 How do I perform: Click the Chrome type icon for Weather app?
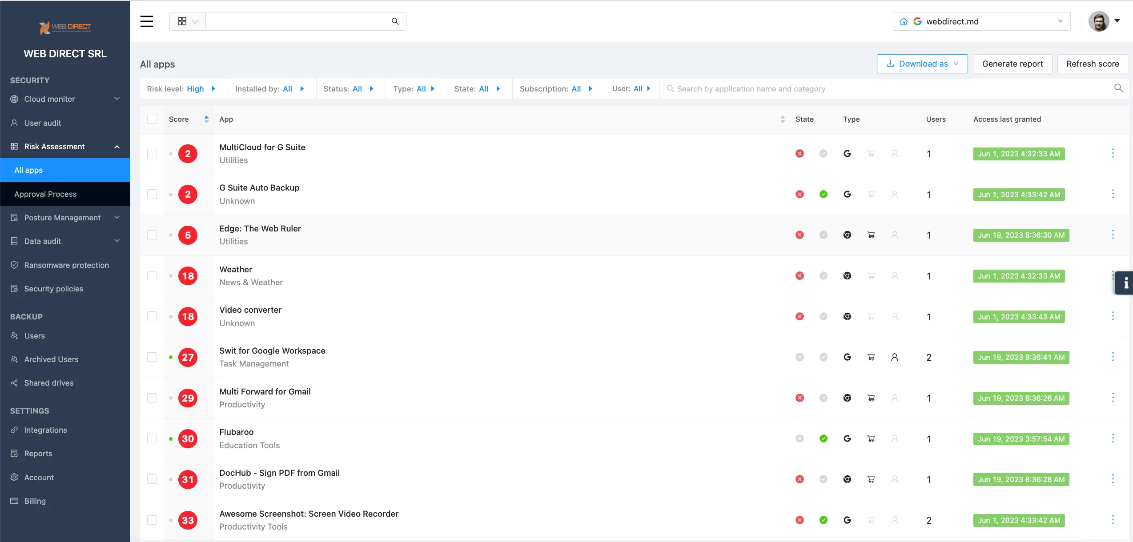tap(847, 275)
